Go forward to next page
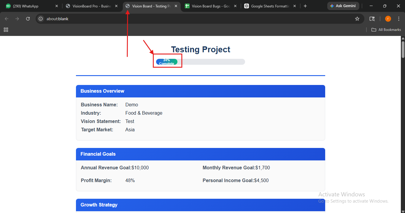This screenshot has width=405, height=213. [17, 19]
